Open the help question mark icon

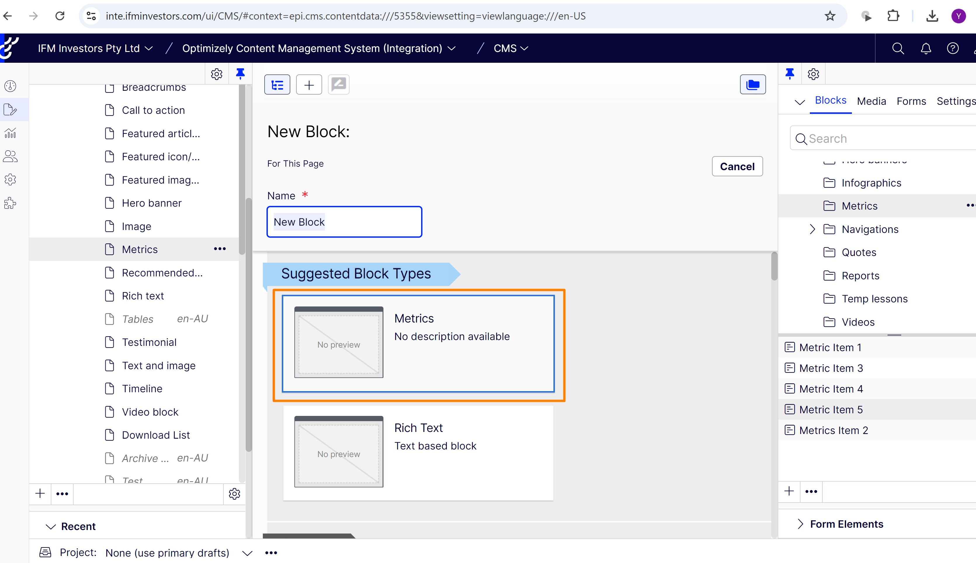[952, 48]
